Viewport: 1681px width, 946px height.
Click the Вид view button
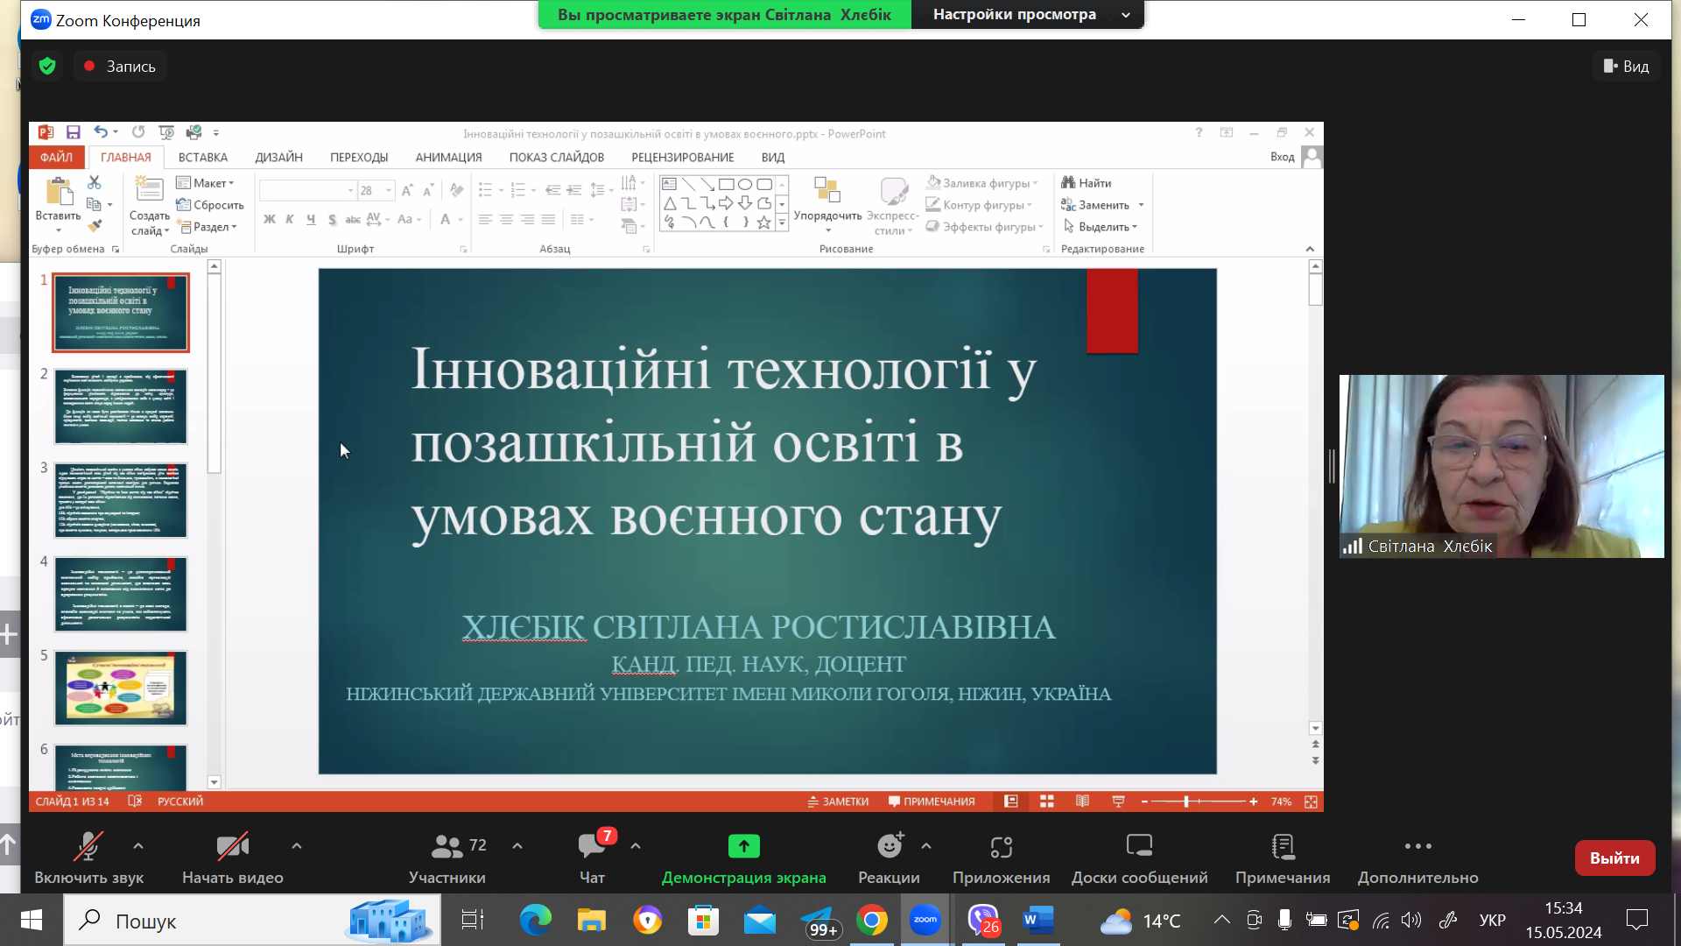pos(1626,67)
